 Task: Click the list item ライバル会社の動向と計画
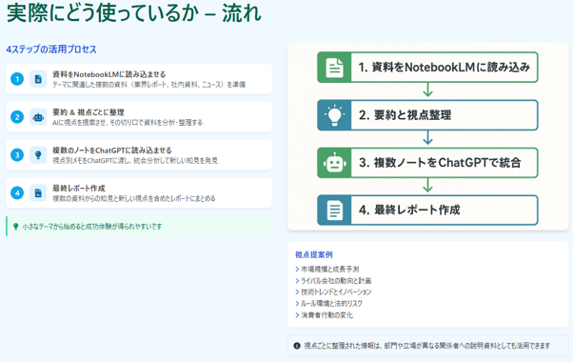[x=336, y=281]
